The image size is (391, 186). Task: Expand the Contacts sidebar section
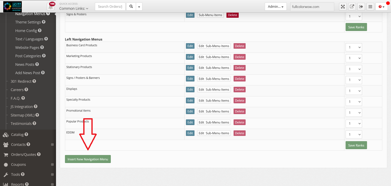pos(52,144)
